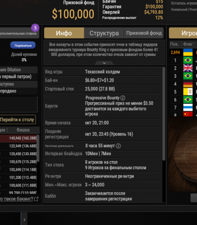The width and height of the screenshot is (197, 225).
Task: Click info icon beside Progressive Bounty
Action: pos(123,98)
